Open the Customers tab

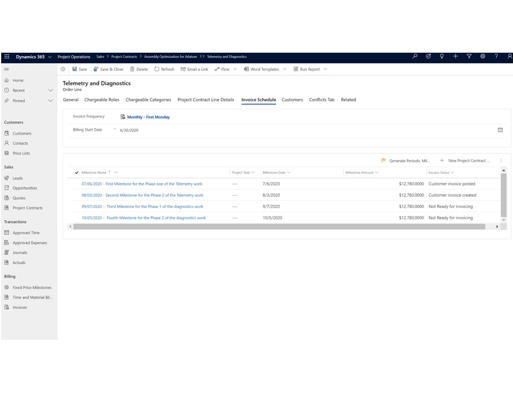(292, 100)
